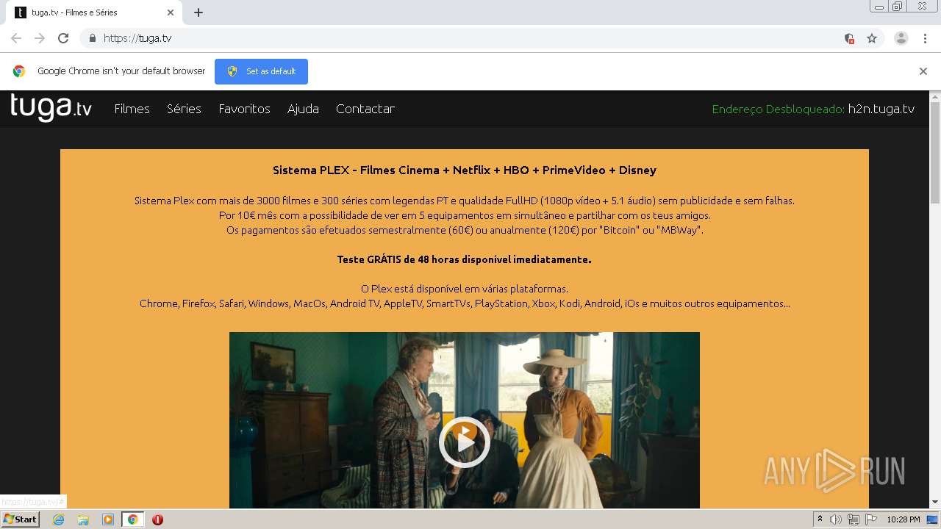Open the red Opera taskbar icon
This screenshot has width=941, height=529.
pos(157,519)
